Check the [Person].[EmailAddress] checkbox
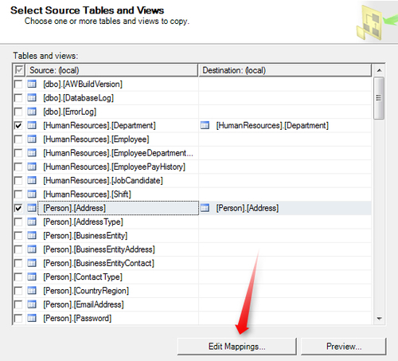The height and width of the screenshot is (361, 398). pos(18,304)
